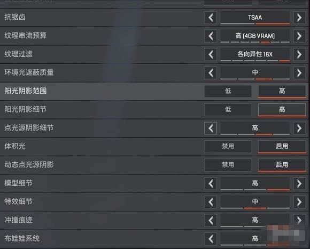Raise 模型细节 using right arrow

point(299,184)
